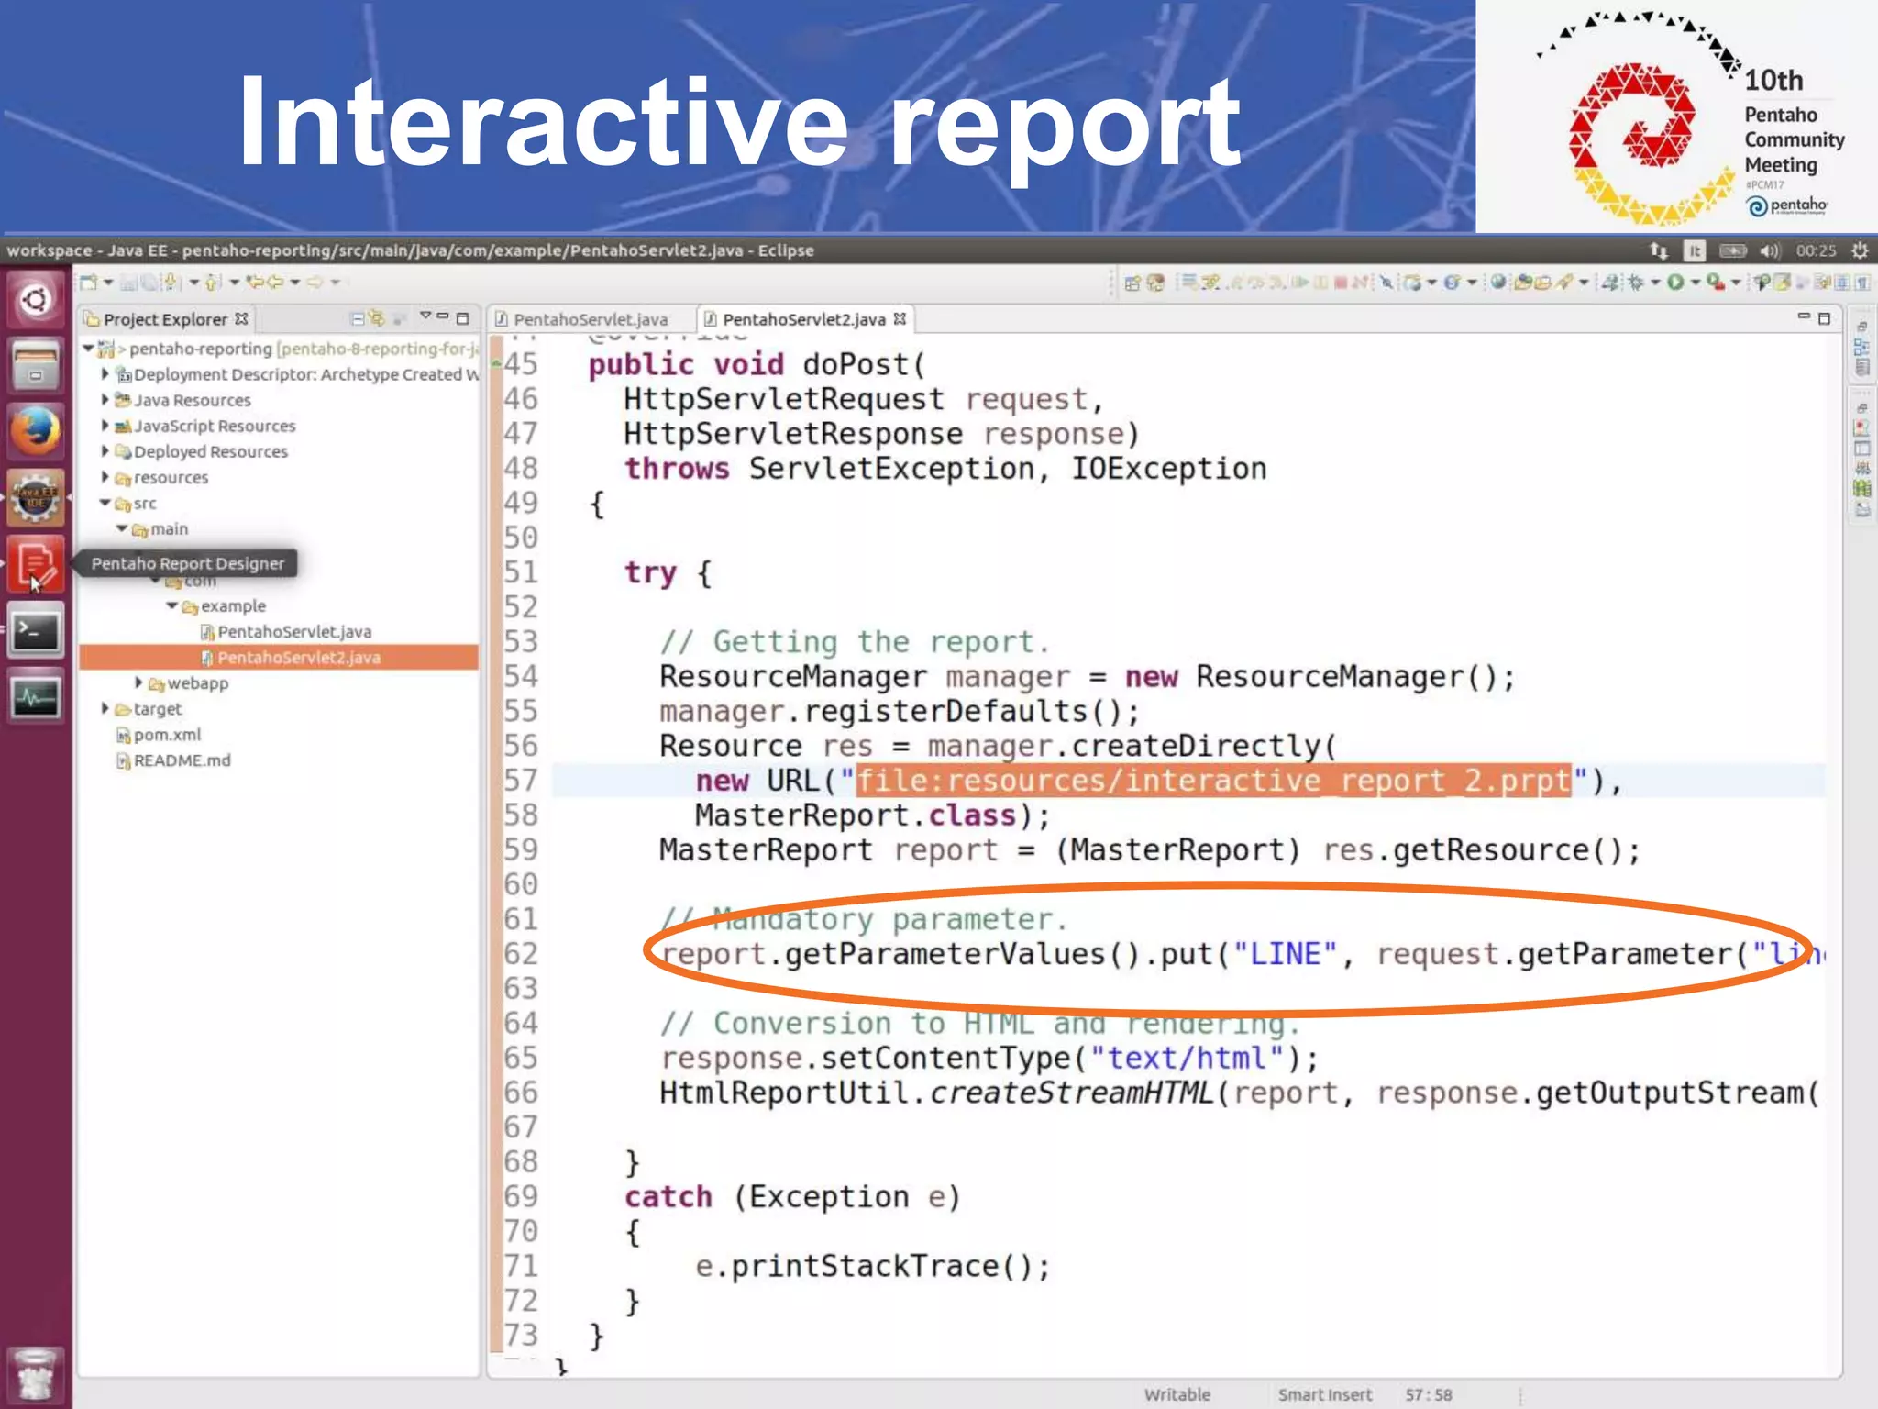
Task: Toggle Link with Editor in Project Explorer
Action: [377, 319]
